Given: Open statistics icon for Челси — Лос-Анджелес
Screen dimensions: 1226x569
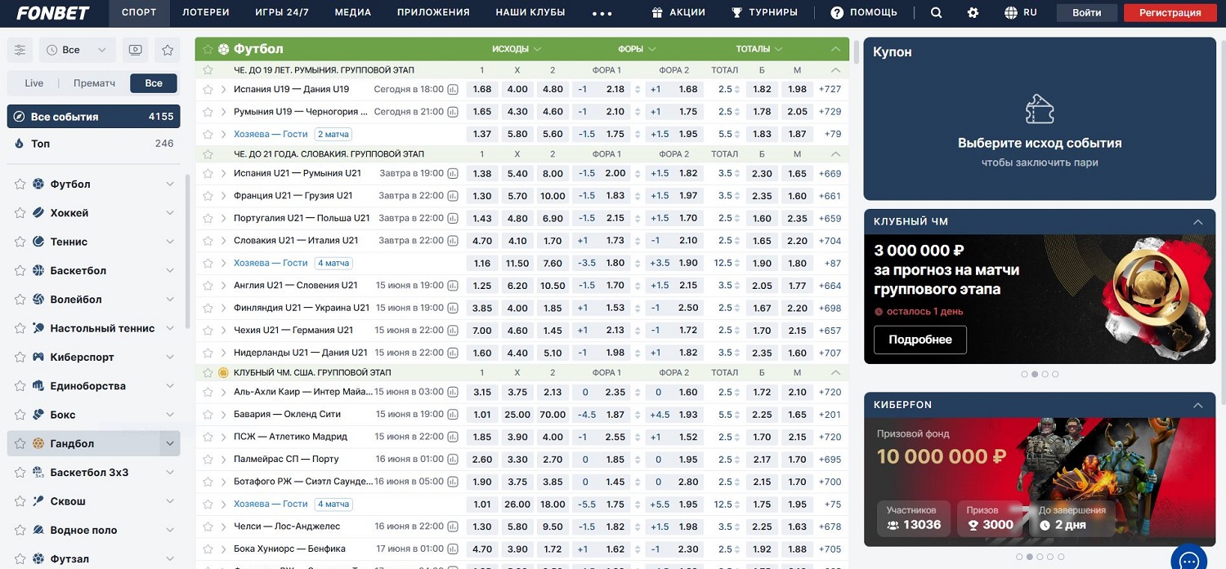Looking at the screenshot, I should pos(453,527).
